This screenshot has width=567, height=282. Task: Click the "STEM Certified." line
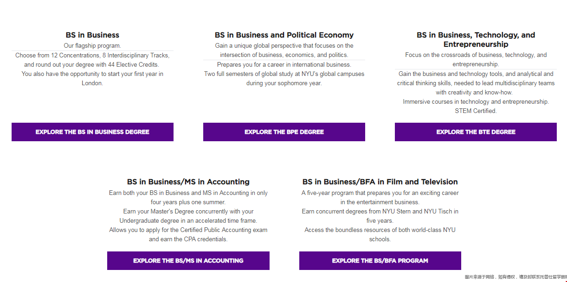[476, 111]
